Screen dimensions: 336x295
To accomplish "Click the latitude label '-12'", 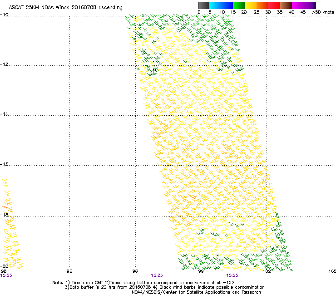I will pyautogui.click(x=4, y=64).
